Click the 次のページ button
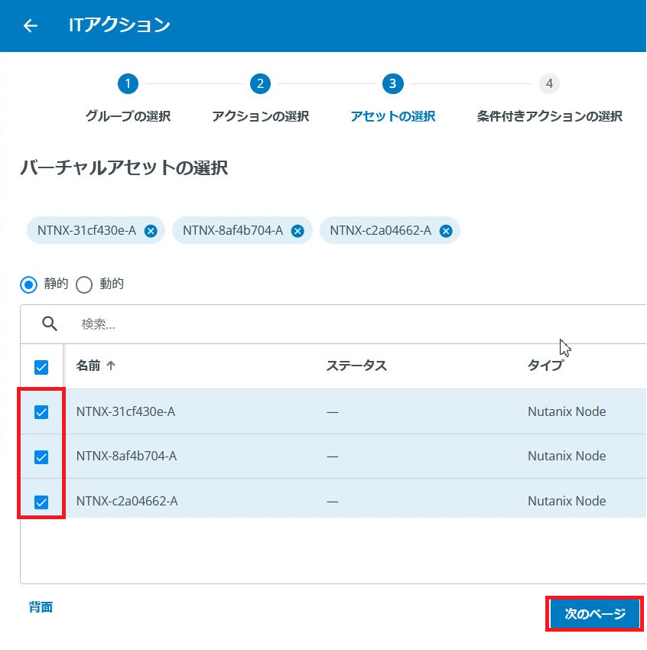This screenshot has width=647, height=650. [594, 614]
